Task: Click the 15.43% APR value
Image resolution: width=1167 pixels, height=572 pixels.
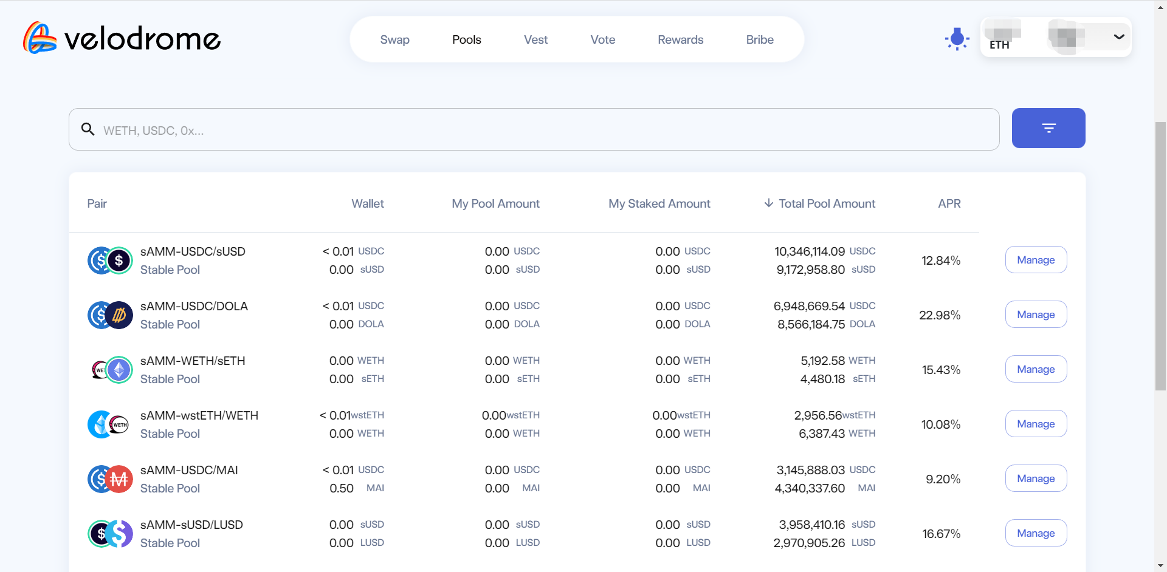Action: click(941, 370)
